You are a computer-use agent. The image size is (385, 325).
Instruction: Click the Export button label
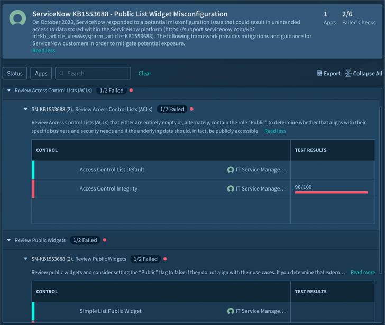pyautogui.click(x=332, y=73)
